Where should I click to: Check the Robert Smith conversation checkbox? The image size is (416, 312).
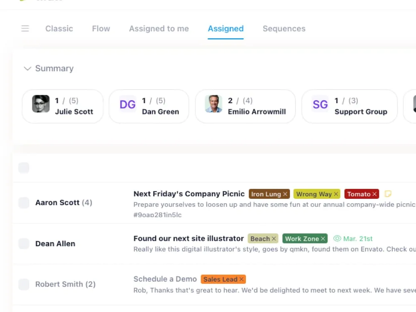pyautogui.click(x=24, y=284)
